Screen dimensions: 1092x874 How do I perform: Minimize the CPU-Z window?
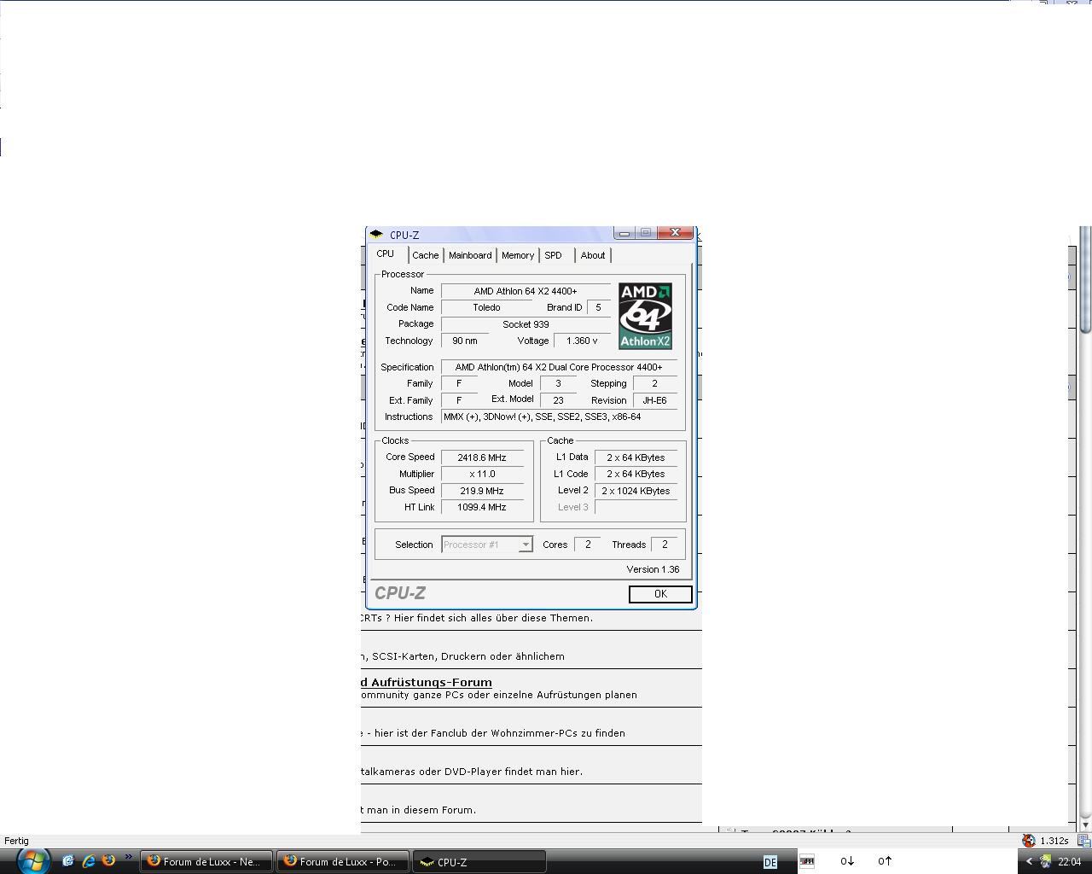point(624,232)
